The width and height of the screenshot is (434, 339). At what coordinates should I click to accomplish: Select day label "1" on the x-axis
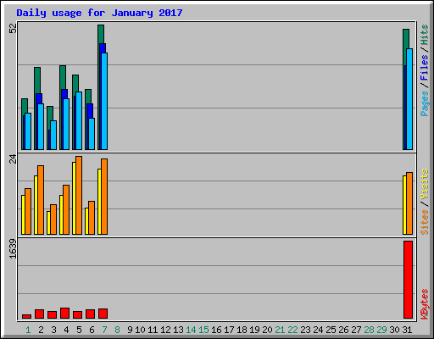click(x=28, y=330)
